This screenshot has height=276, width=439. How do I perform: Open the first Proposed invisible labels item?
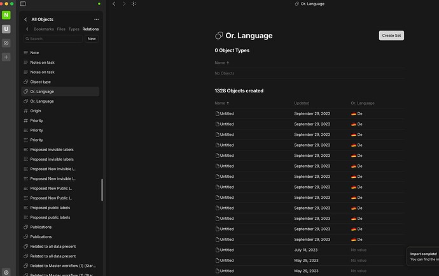point(60,150)
